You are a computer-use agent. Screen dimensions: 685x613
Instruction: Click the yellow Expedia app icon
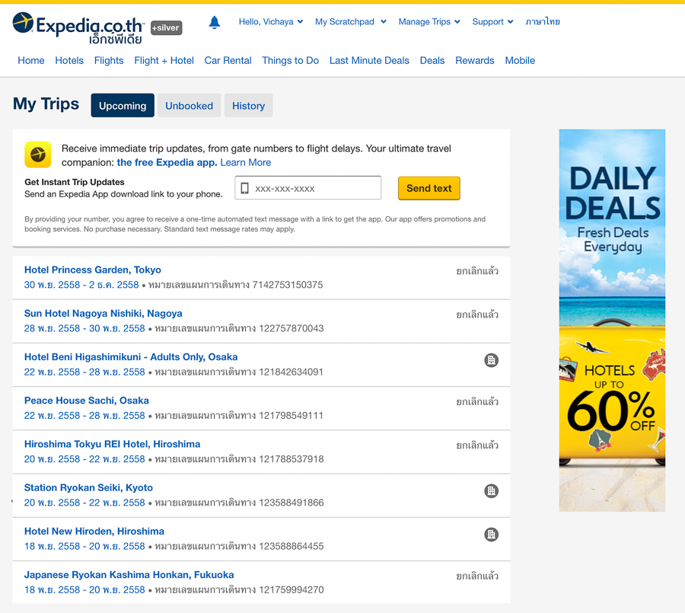click(38, 155)
